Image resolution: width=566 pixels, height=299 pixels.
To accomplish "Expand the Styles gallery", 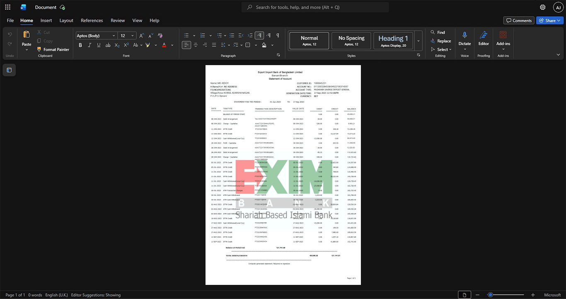I will pyautogui.click(x=418, y=41).
